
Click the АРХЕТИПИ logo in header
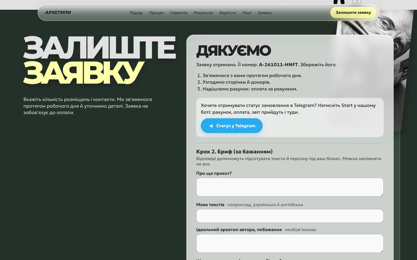tap(58, 12)
